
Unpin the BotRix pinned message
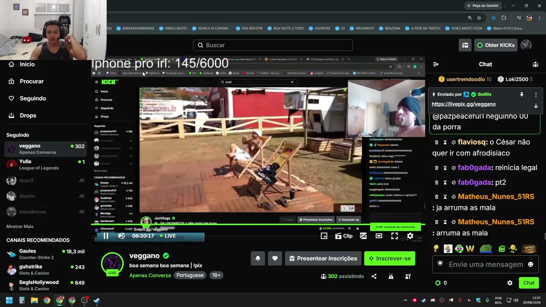click(x=521, y=94)
